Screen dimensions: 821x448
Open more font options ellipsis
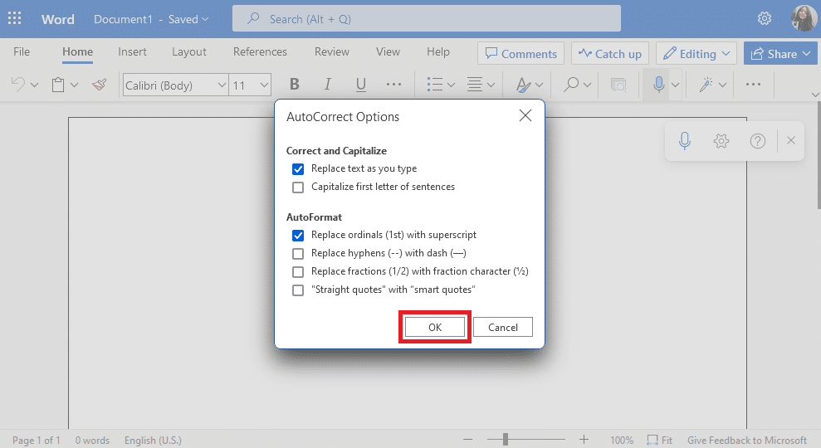tap(393, 85)
